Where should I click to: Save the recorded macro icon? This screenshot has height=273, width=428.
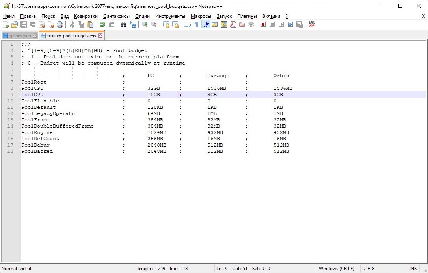(x=300, y=24)
